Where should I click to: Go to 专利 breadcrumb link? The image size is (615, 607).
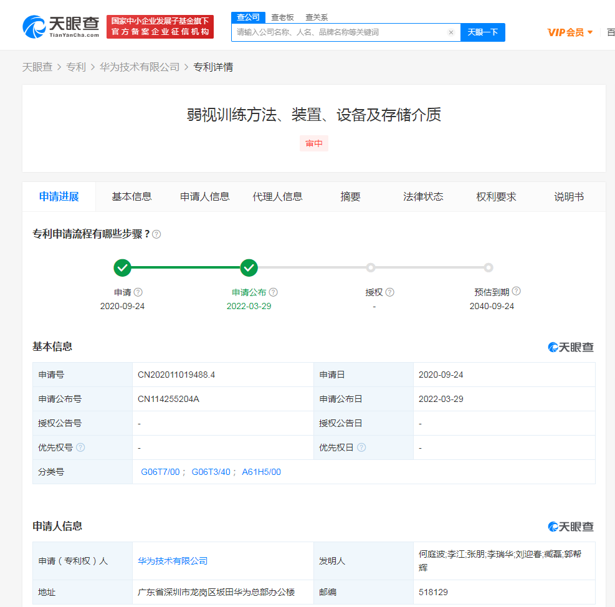tap(75, 67)
